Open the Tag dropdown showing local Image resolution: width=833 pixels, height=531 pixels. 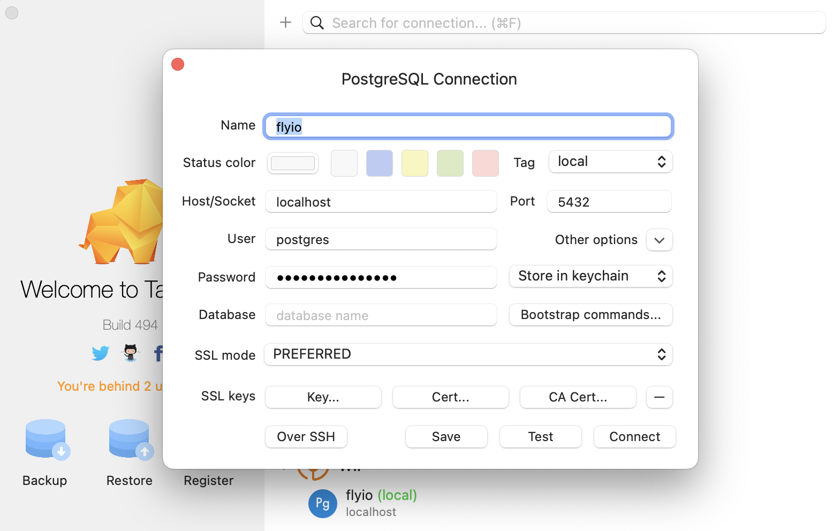[x=611, y=162]
